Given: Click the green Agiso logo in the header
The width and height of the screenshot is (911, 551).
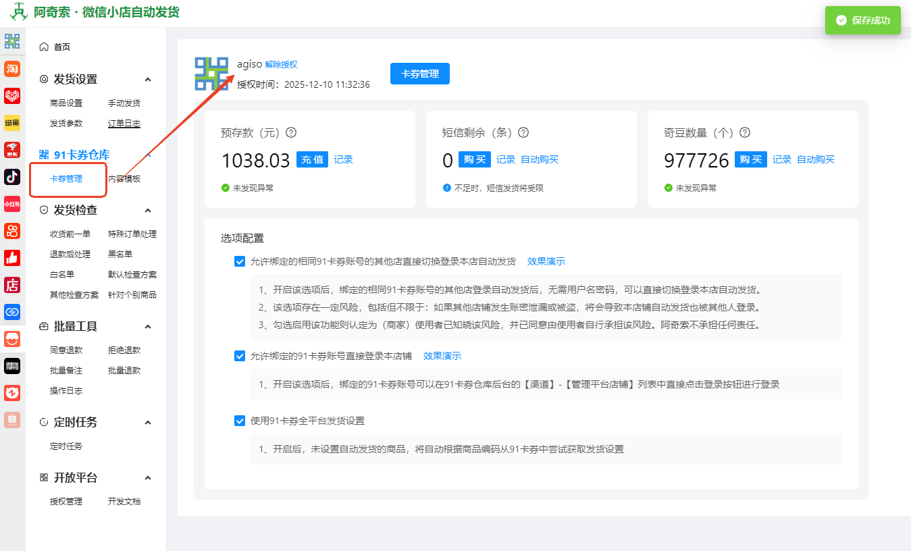Looking at the screenshot, I should tap(19, 12).
